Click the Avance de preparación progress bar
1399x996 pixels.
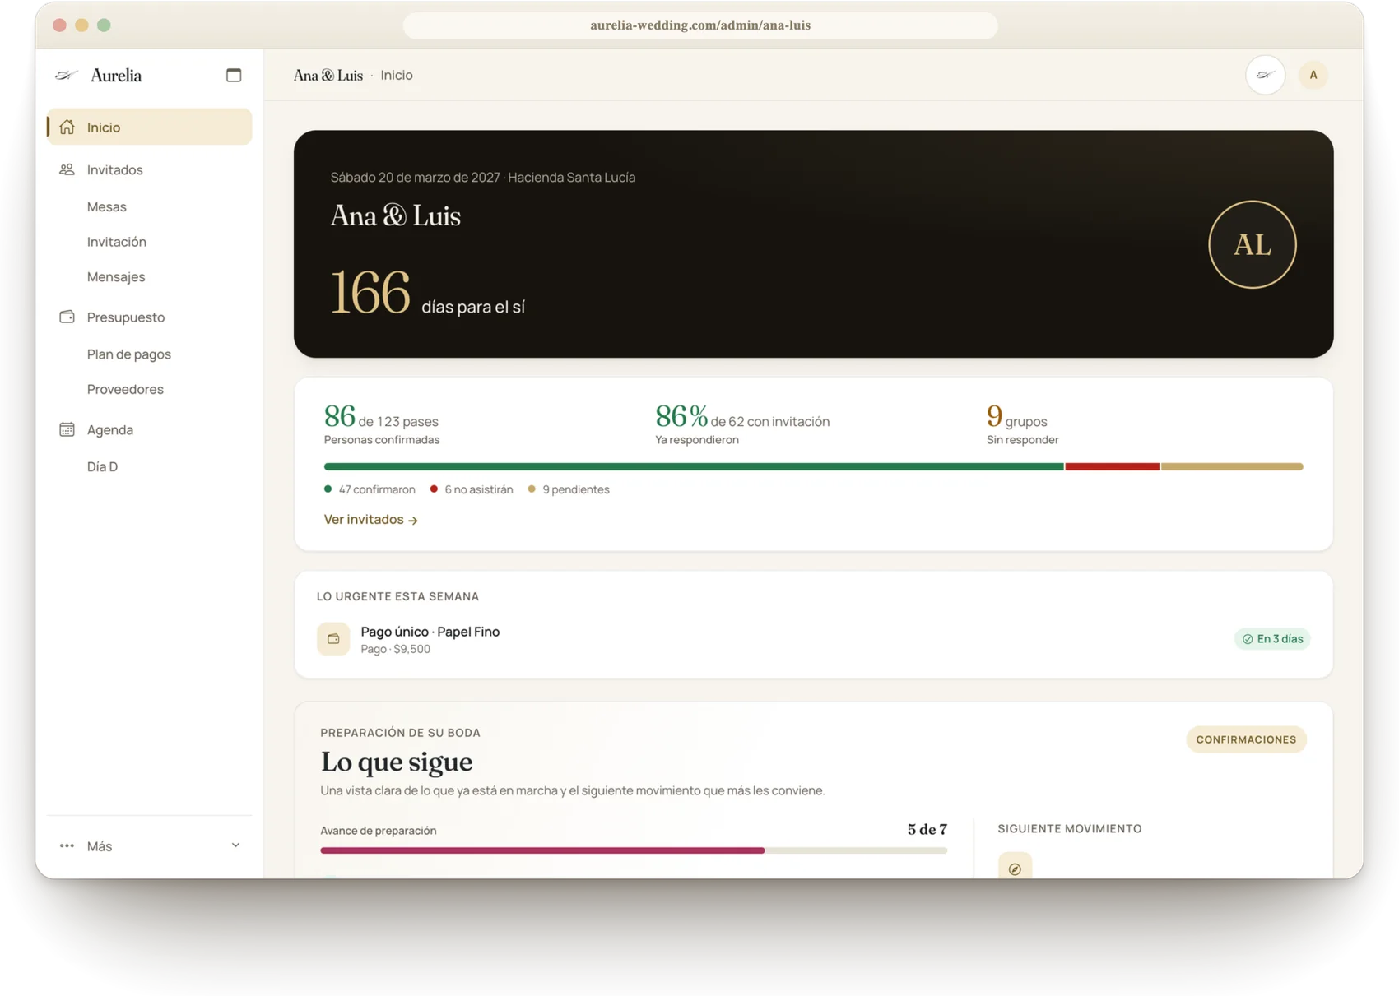(634, 850)
